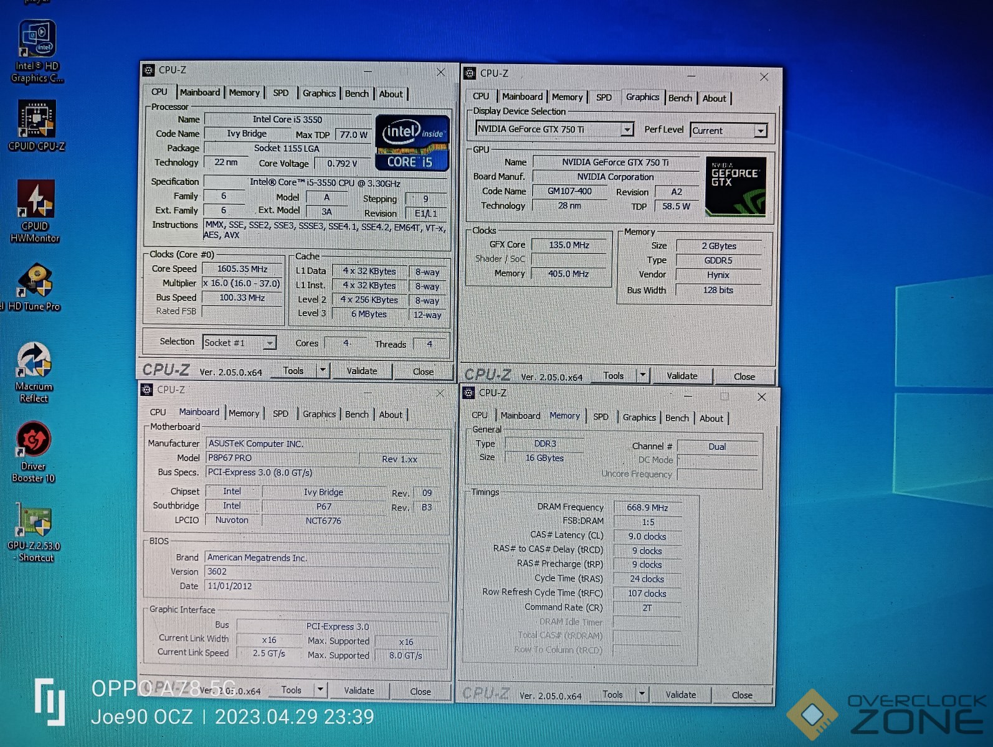Open HD Tune Pro desktop icon
This screenshot has width=993, height=747.
pyautogui.click(x=34, y=287)
